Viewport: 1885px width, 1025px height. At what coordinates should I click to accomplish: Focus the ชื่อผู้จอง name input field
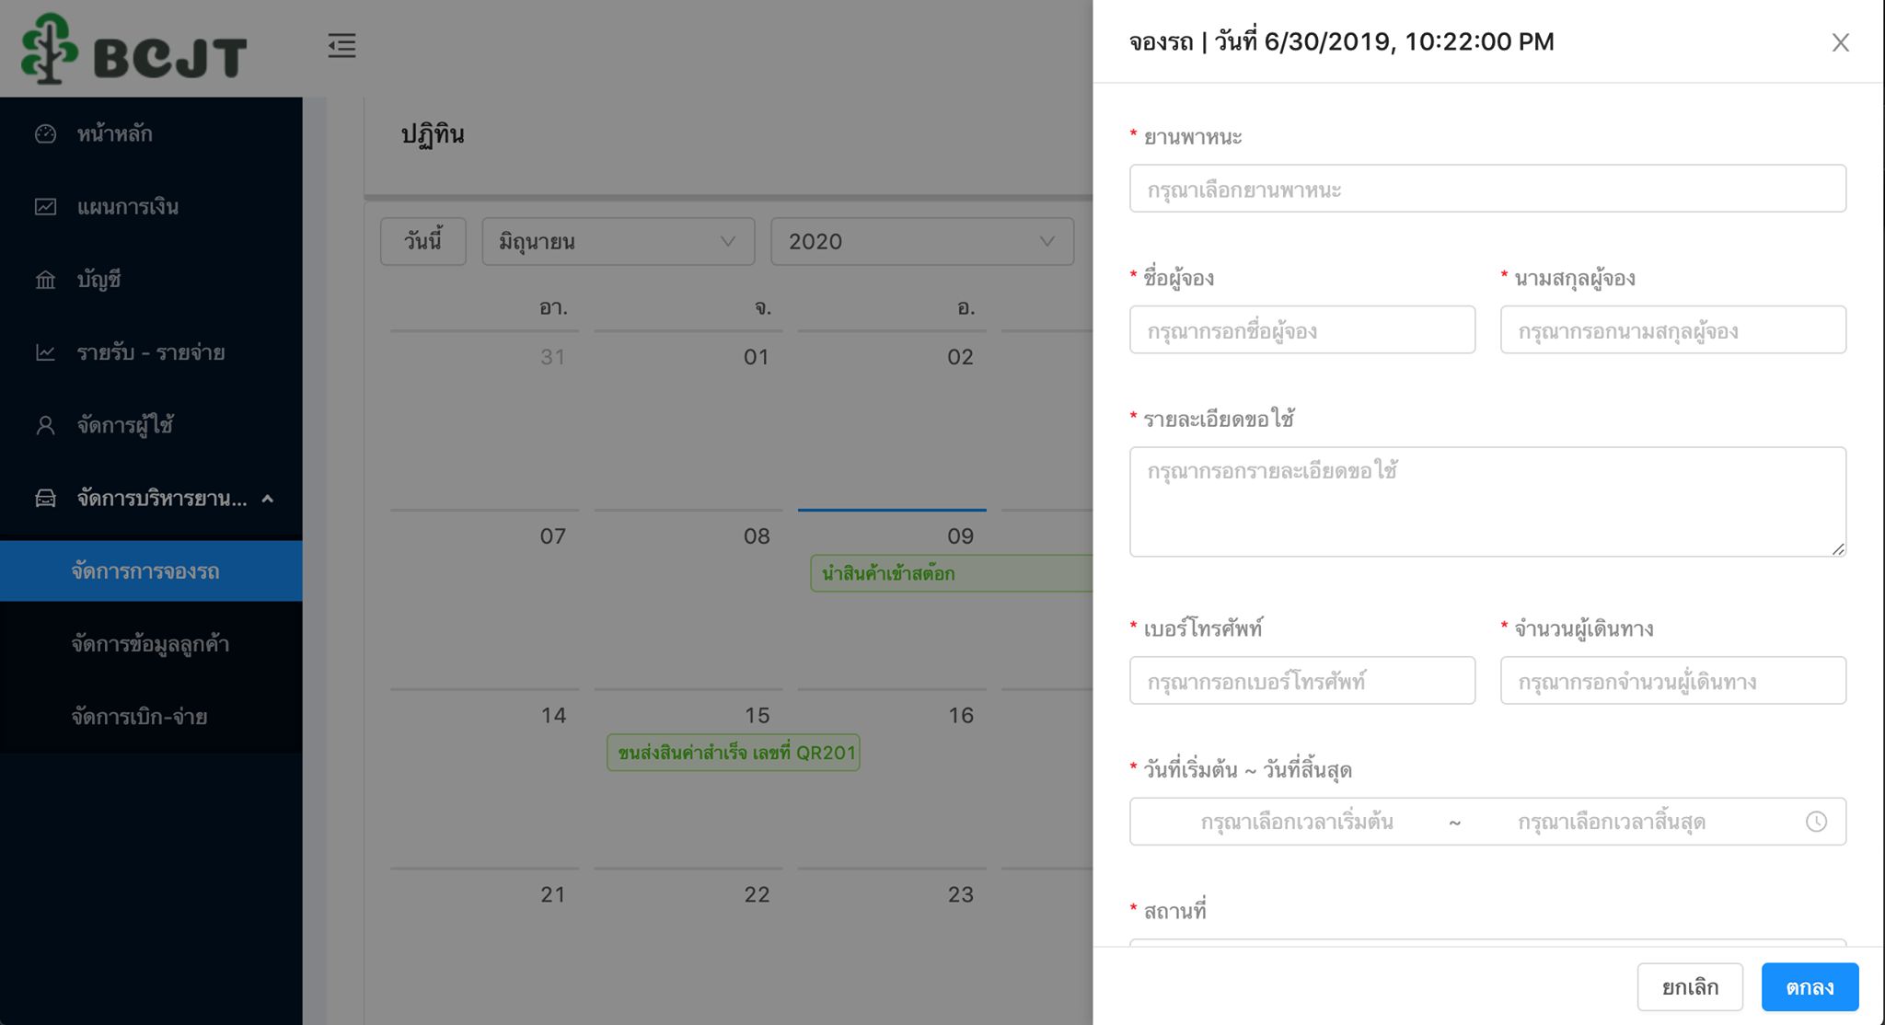click(x=1302, y=330)
